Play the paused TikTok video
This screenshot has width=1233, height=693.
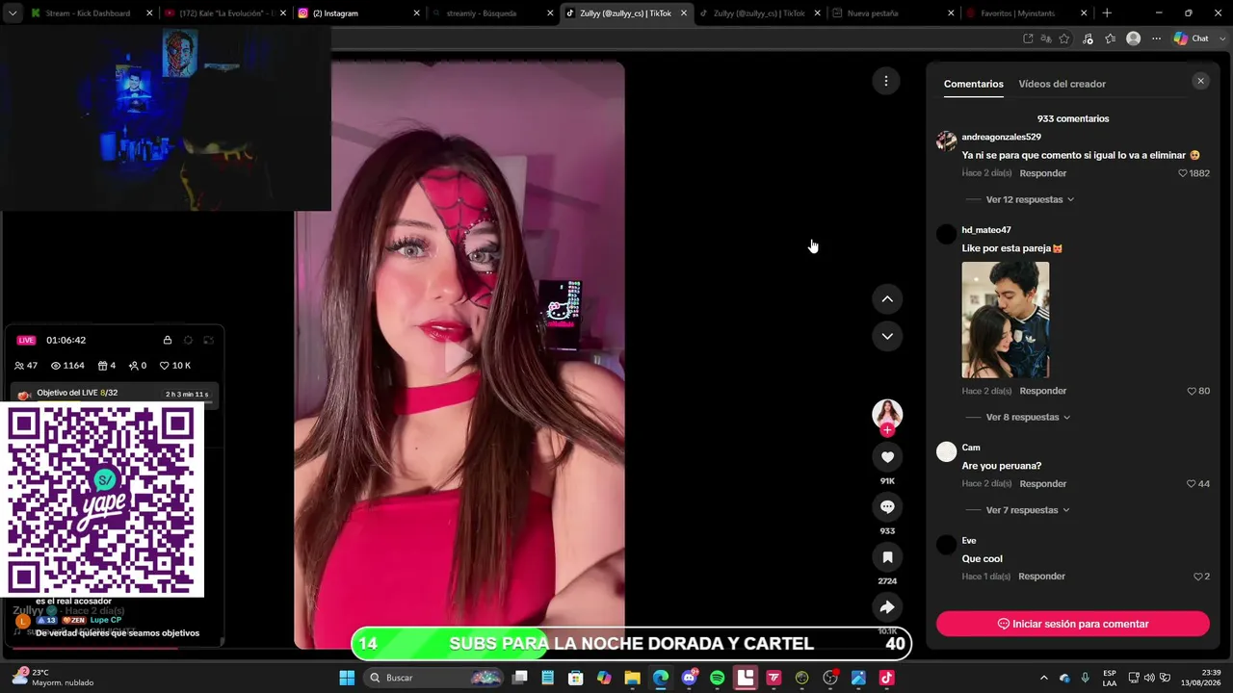[x=459, y=356]
